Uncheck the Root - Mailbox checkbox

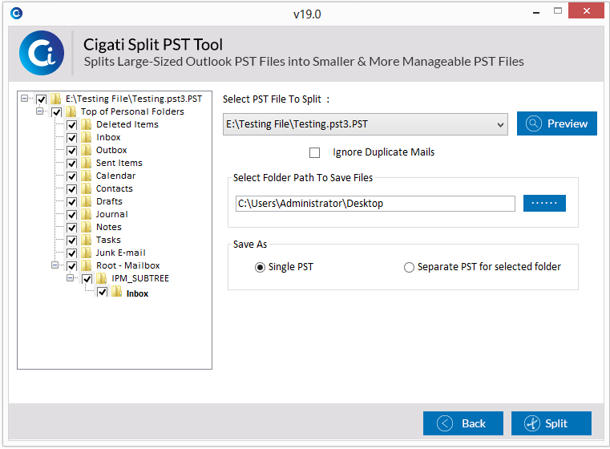coord(71,266)
